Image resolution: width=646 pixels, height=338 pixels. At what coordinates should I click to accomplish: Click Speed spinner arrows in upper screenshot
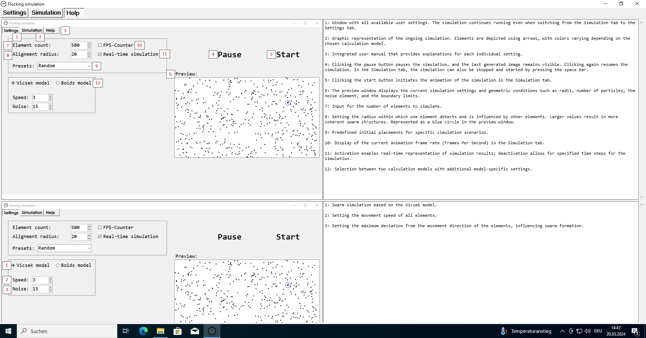[x=51, y=98]
